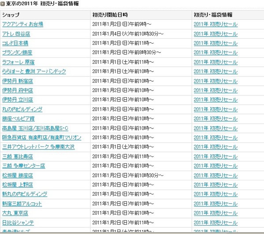Select start time cell for ららぽーと 豊洲
This screenshot has width=264, height=234.
point(141,71)
